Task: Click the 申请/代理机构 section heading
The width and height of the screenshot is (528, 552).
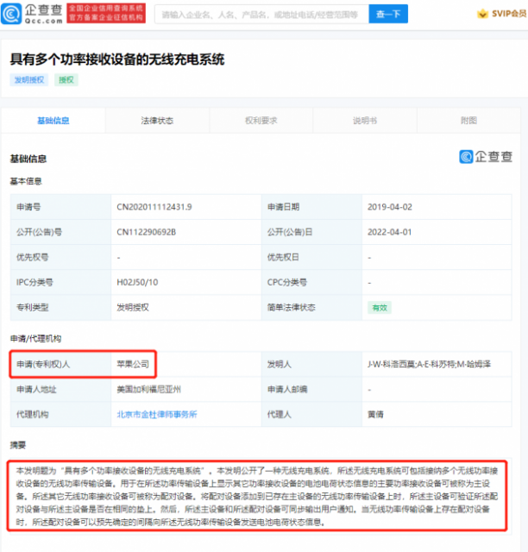Action: [x=35, y=339]
